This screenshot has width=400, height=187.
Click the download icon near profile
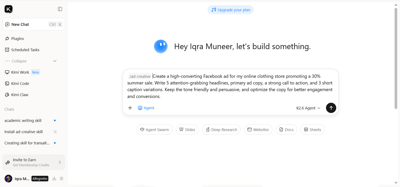(x=54, y=179)
